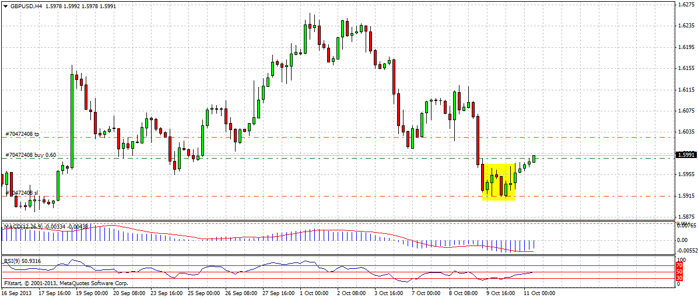
Task: Select the '#70472408 tp' take-profit label
Action: (x=22, y=134)
